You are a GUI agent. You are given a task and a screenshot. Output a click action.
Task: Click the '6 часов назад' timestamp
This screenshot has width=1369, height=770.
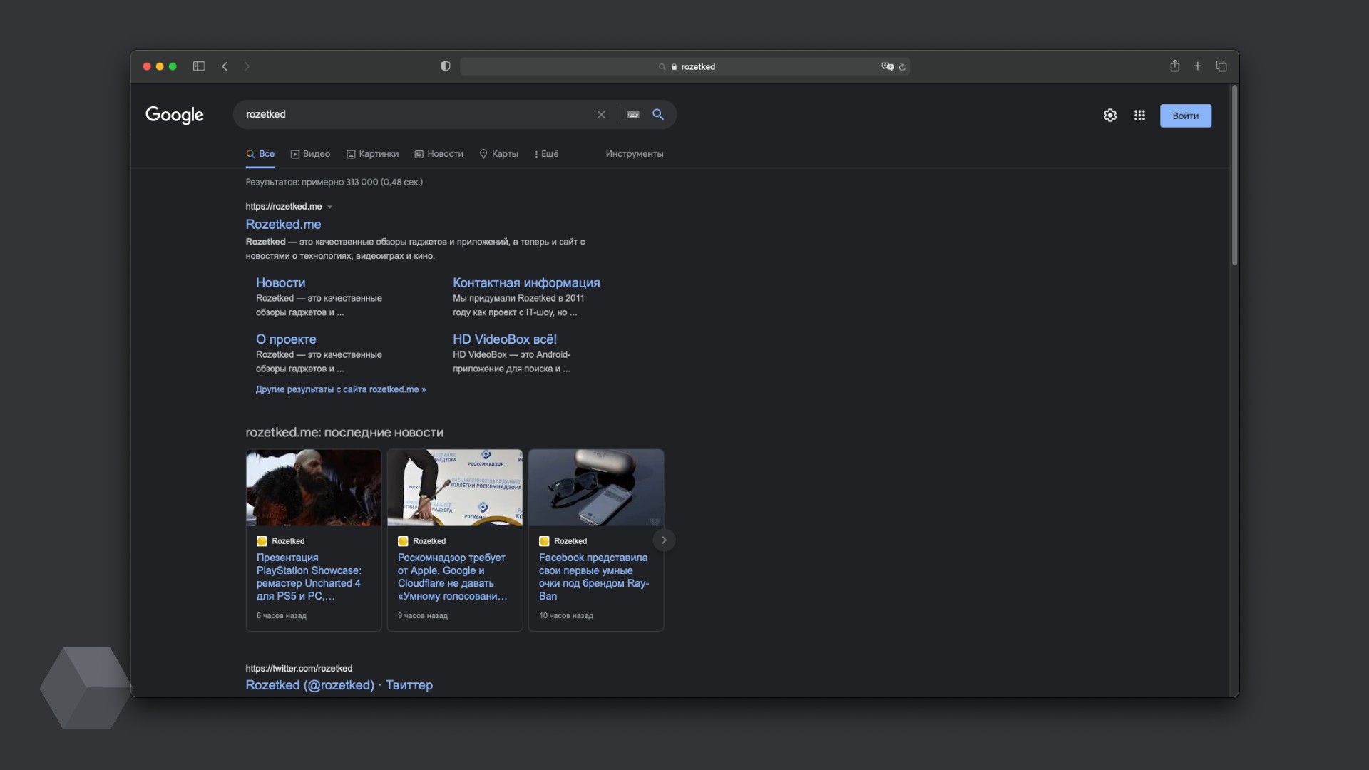pos(282,616)
